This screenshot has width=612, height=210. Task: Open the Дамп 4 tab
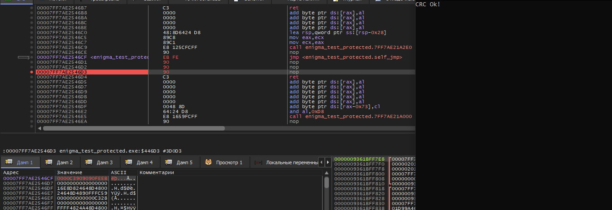click(140, 162)
